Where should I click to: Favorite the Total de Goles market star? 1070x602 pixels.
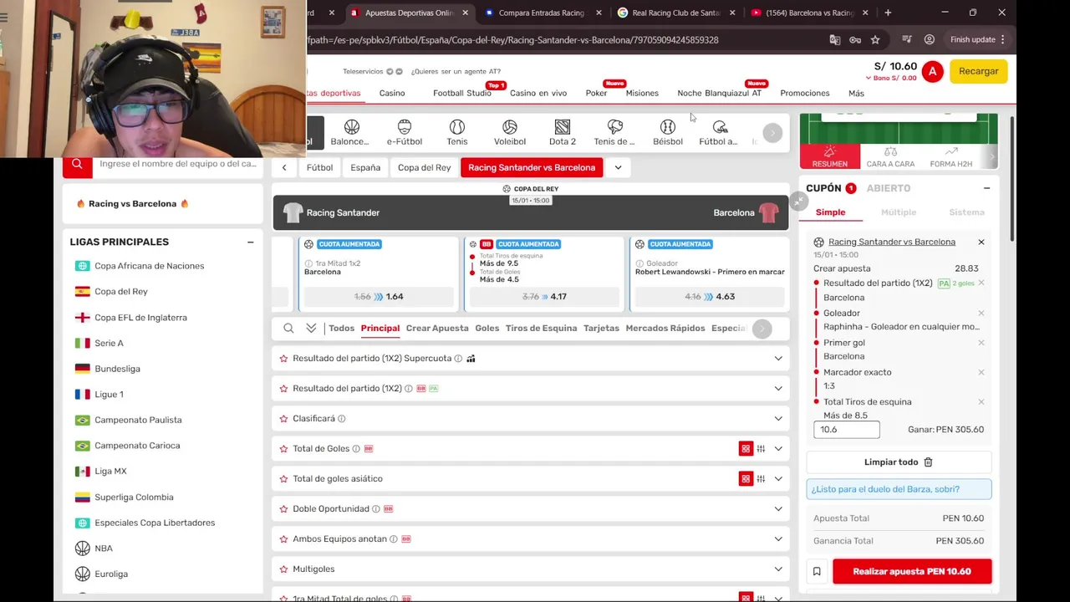tap(283, 449)
